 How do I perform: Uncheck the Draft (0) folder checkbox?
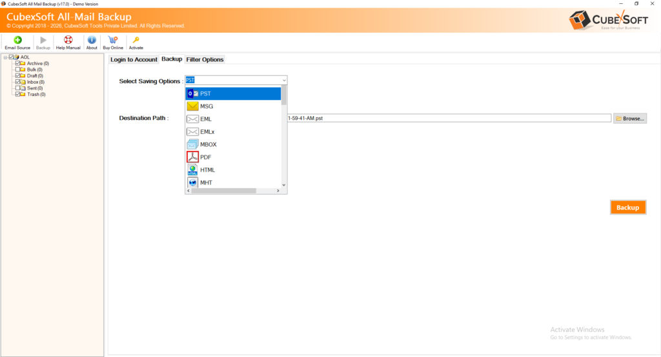[17, 76]
